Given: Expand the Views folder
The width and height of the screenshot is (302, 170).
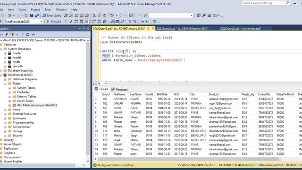Looking at the screenshot, I should pos(5,110).
